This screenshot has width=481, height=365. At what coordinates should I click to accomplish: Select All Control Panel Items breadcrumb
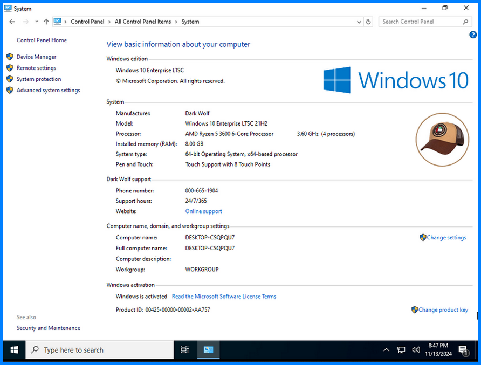pos(143,22)
